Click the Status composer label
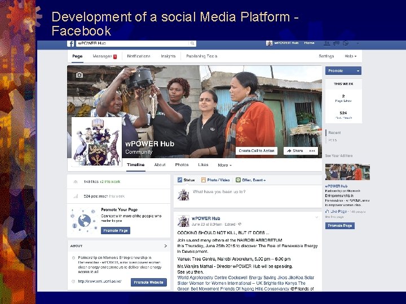The image size is (406, 304). point(189,180)
